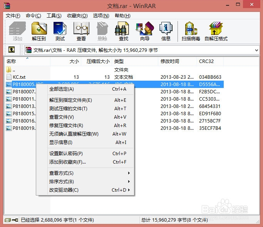The width and height of the screenshot is (263, 227).
Task: Open the 文件(F) menu
Action: [13, 16]
